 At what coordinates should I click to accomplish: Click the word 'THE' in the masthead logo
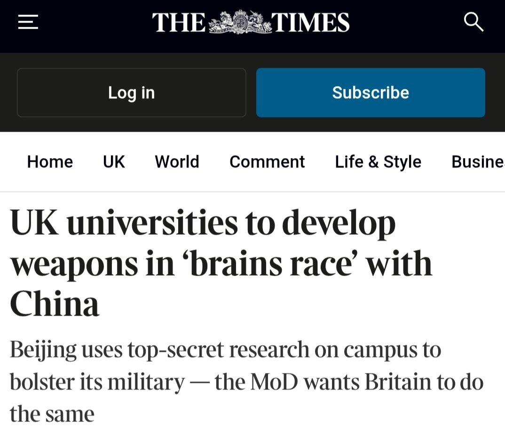pos(179,23)
